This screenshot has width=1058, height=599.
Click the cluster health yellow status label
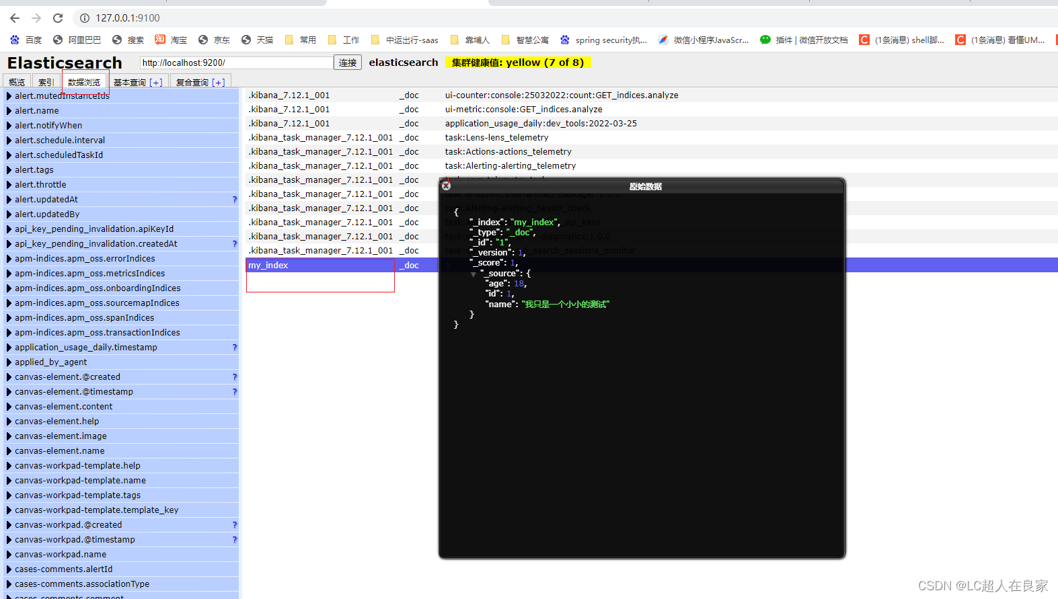tap(518, 63)
